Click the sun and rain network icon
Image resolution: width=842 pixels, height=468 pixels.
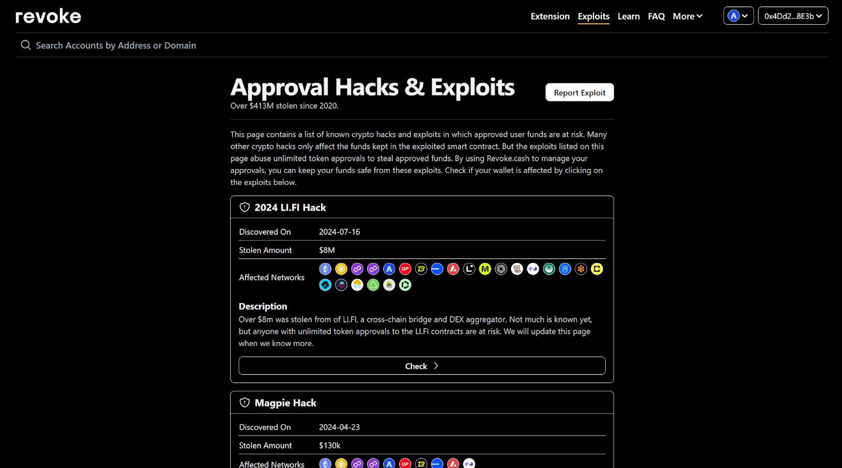[357, 285]
